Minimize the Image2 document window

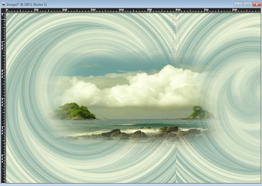pyautogui.click(x=238, y=5)
